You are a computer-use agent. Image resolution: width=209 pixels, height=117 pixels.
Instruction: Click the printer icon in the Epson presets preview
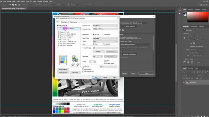(x=75, y=58)
